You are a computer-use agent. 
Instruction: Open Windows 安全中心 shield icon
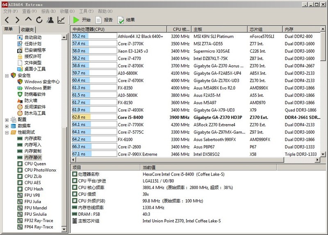(20, 82)
